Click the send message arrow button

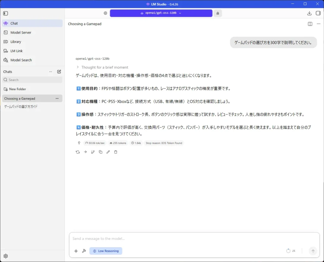[313, 251]
